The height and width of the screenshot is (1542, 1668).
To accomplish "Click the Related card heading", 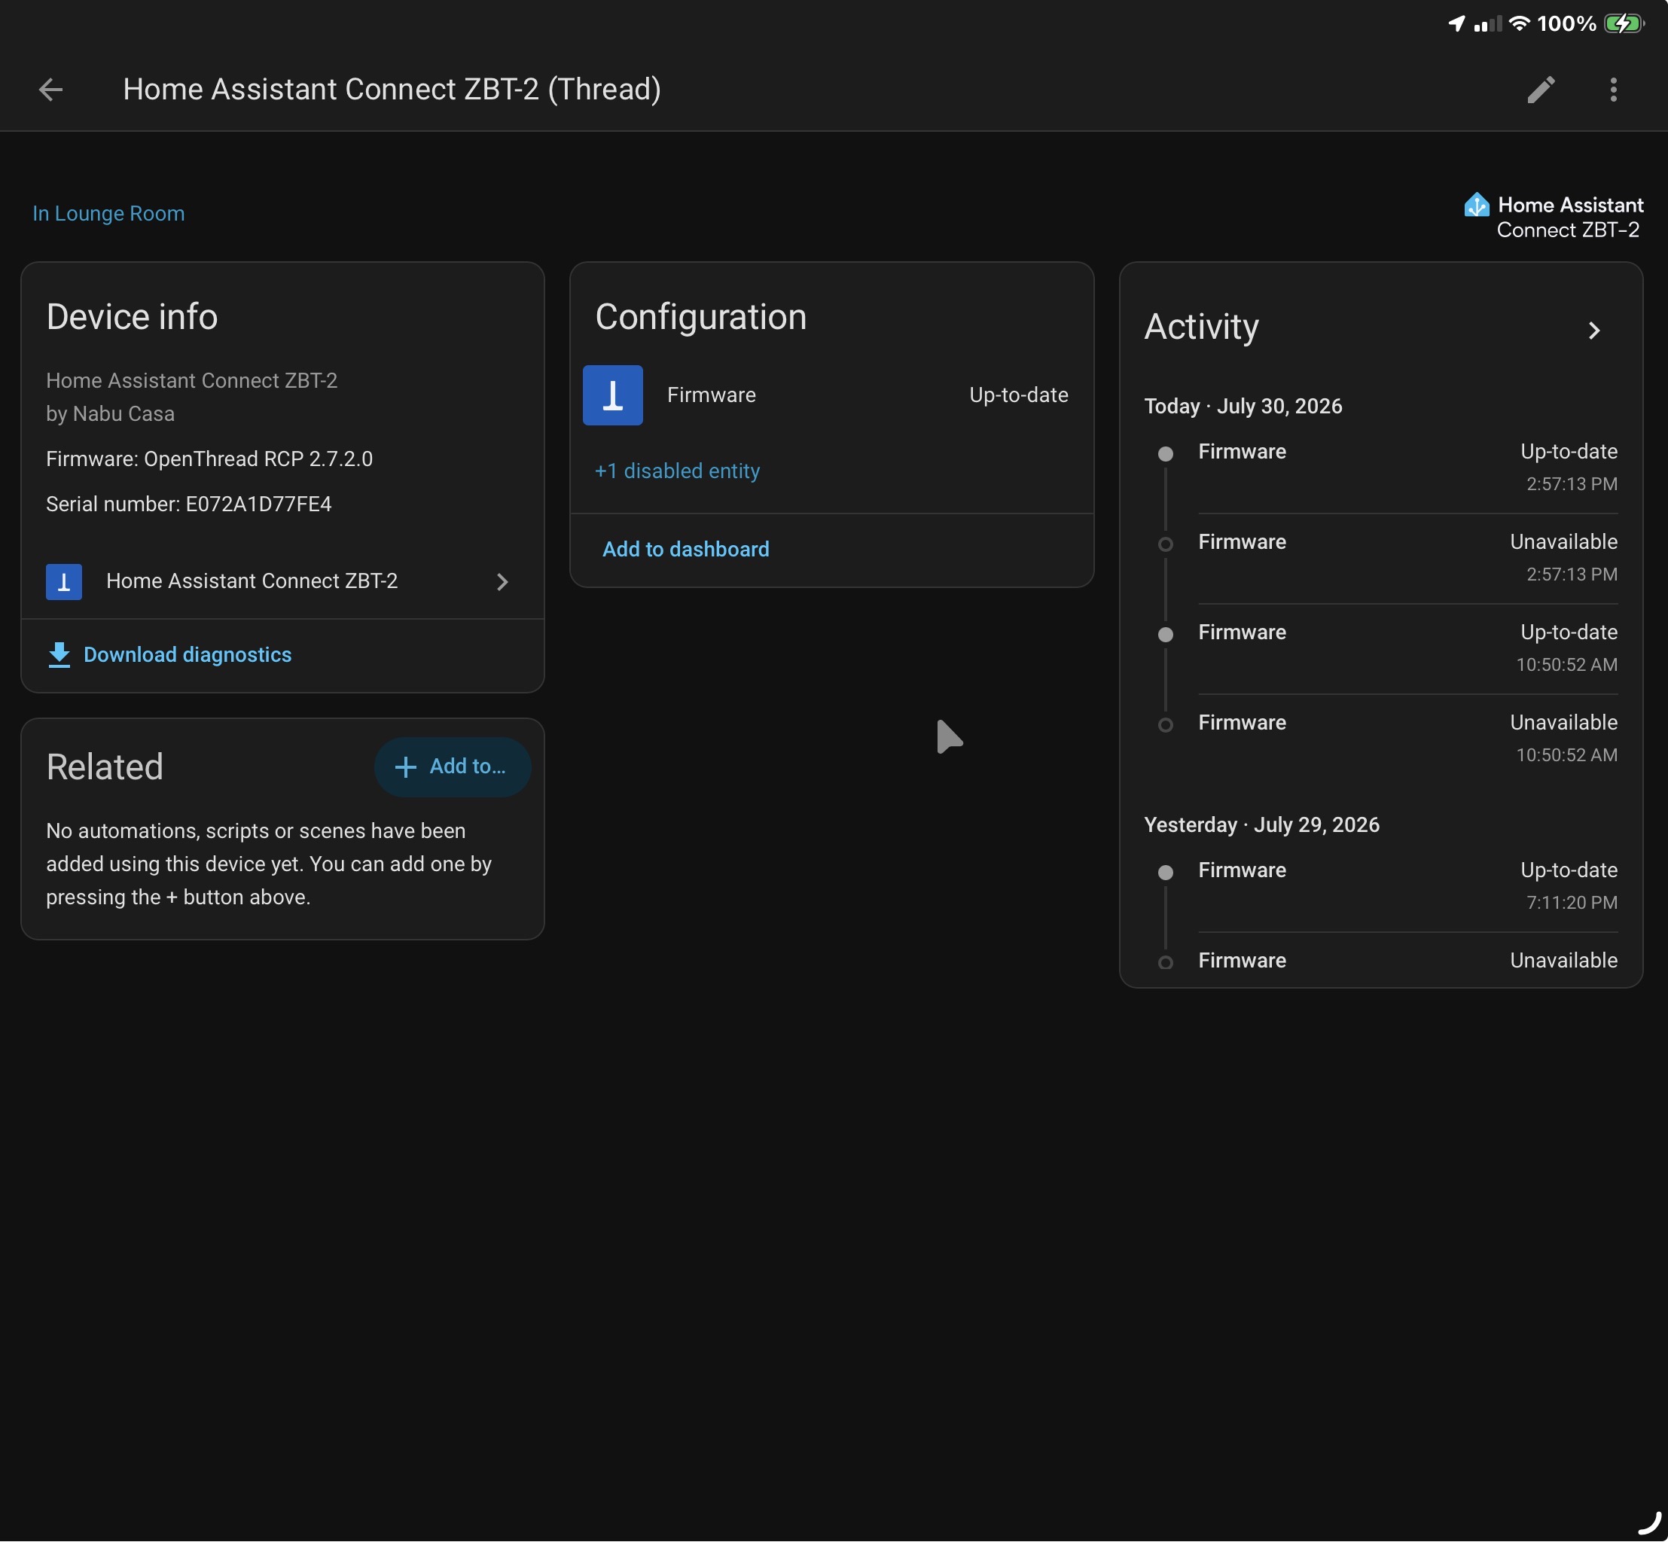I will pos(105,766).
